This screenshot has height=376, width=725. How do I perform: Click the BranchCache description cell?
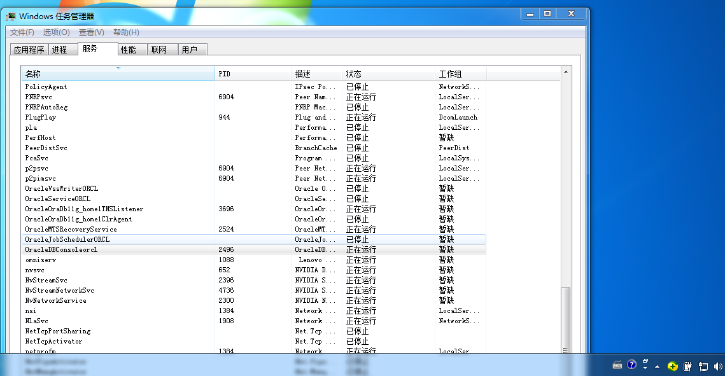pyautogui.click(x=316, y=148)
